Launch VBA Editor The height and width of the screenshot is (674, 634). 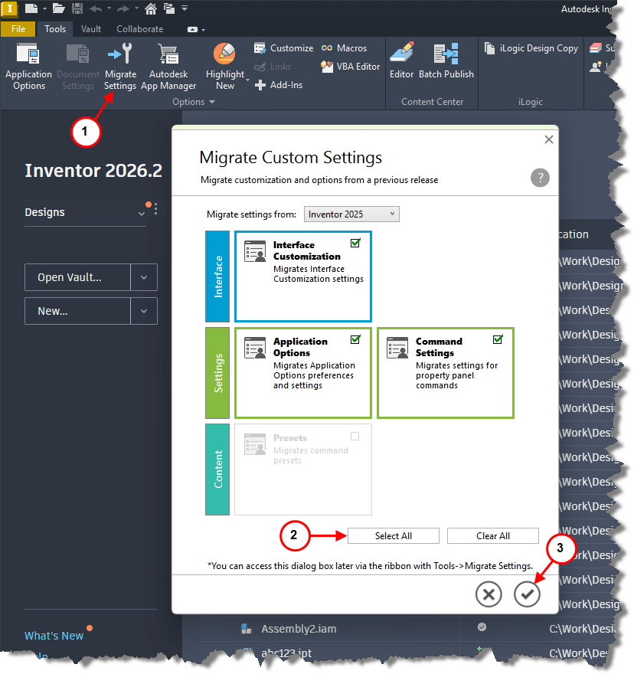(x=351, y=67)
